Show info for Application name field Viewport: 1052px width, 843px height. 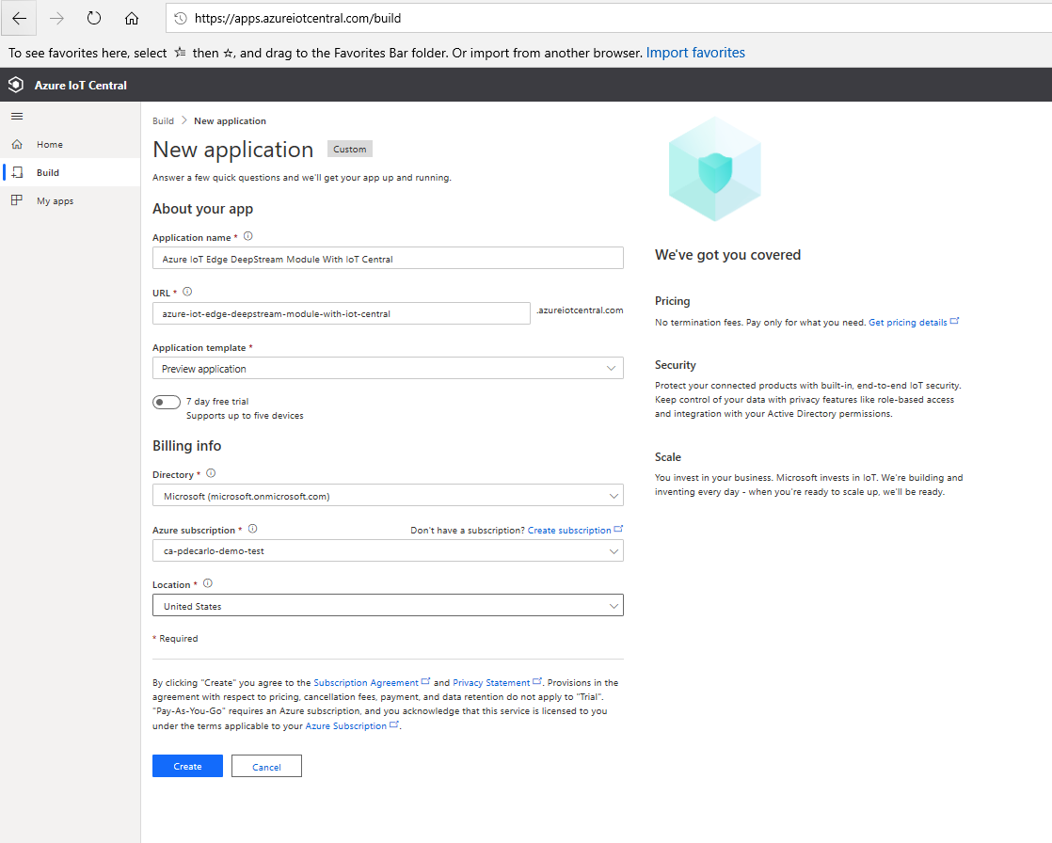coord(248,236)
